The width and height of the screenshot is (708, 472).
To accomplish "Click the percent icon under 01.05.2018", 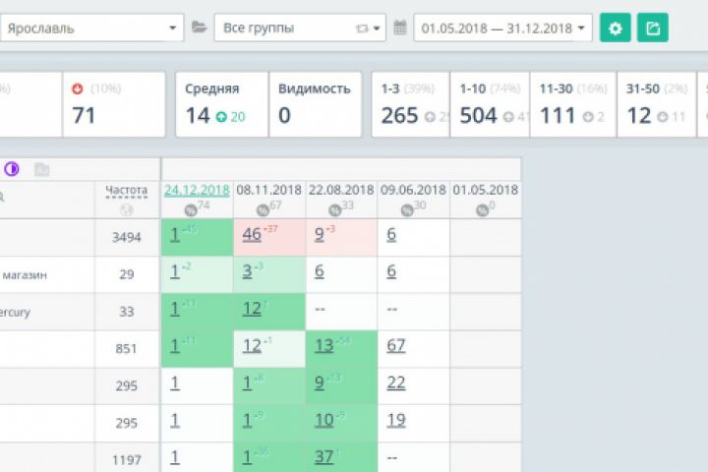I will point(482,210).
